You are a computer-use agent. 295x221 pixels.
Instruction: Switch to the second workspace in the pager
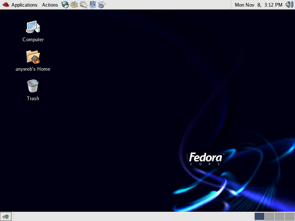[270, 217]
